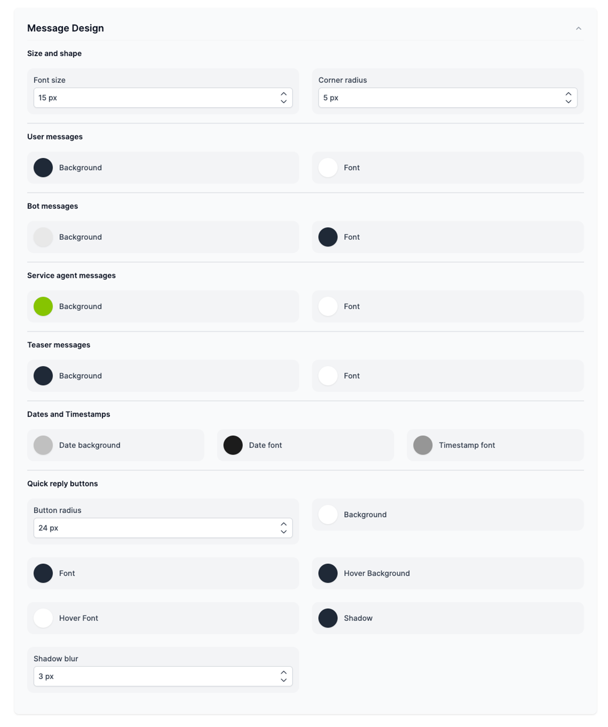Click the Font size input field

pos(163,98)
